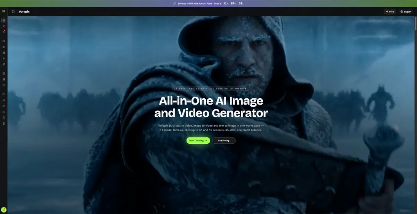Click the rocket icon in the sidebar

(x=4, y=26)
